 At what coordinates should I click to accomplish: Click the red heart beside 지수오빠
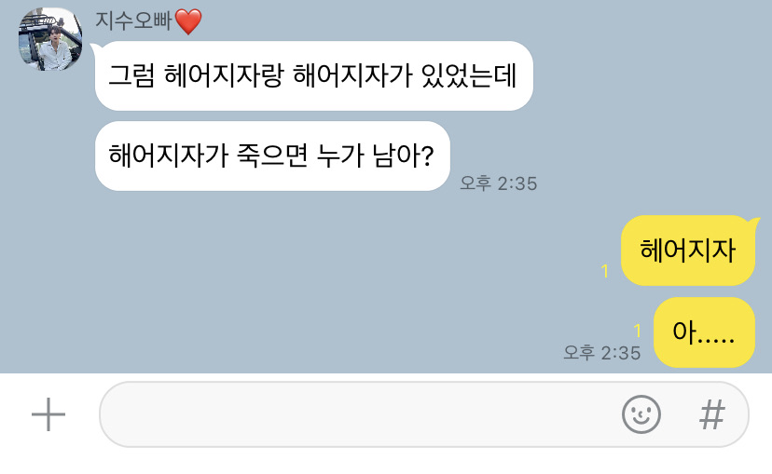tap(188, 21)
